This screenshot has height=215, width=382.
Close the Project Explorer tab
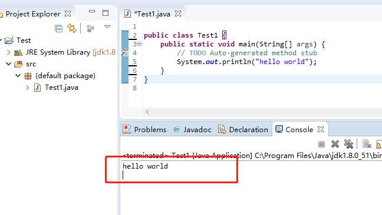68,14
